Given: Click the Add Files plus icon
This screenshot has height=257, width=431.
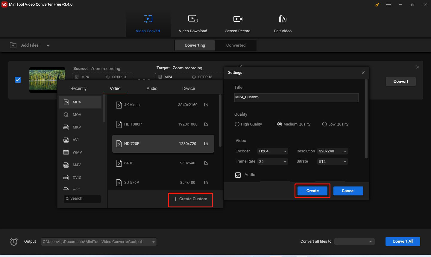Looking at the screenshot, I should 13,45.
